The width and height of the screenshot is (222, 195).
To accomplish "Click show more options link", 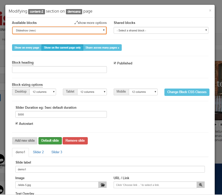I will (92, 23).
